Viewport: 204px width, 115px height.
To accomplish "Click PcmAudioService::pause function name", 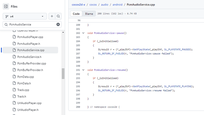I will coord(109,33).
